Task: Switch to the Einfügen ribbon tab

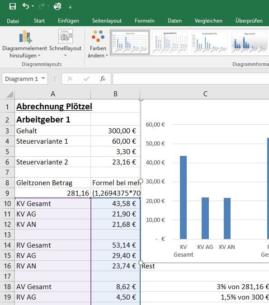Action: (68, 21)
